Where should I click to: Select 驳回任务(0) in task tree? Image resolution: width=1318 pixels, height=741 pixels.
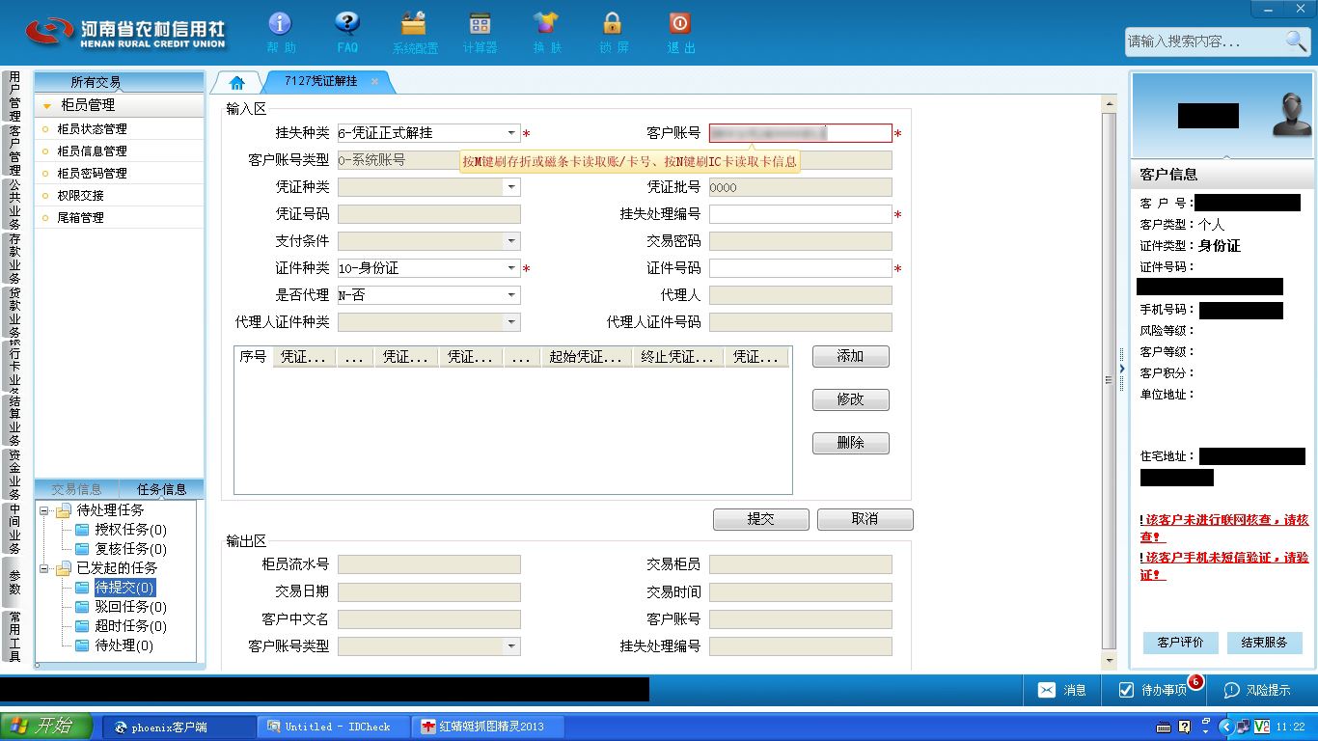pyautogui.click(x=130, y=607)
